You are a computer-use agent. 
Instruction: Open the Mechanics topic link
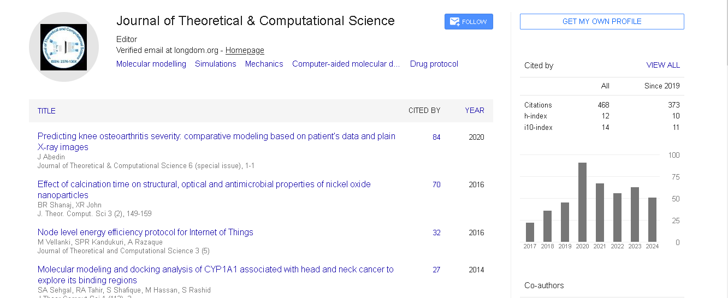coord(264,64)
